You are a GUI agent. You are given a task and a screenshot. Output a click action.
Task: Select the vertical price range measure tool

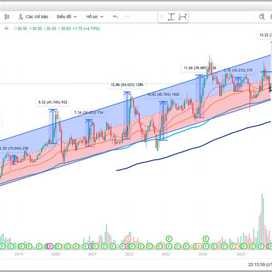coord(171,17)
